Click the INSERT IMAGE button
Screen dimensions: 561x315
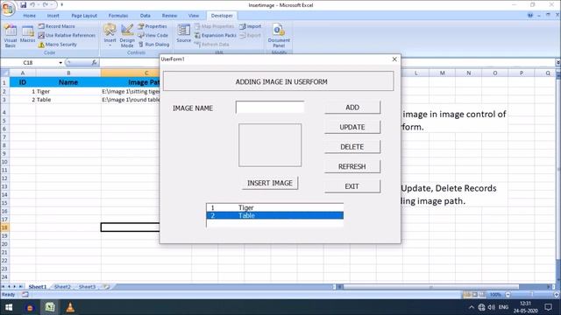pos(270,183)
